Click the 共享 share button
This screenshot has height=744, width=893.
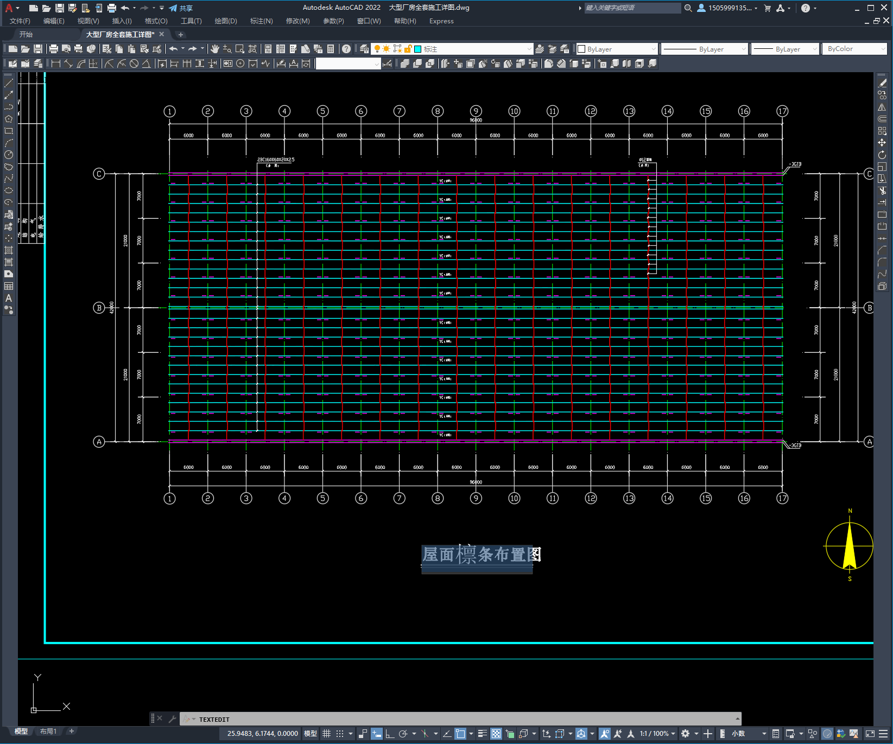click(181, 8)
